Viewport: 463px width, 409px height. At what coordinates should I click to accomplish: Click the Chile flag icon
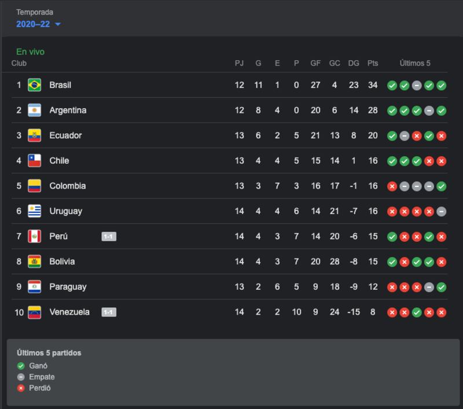(34, 160)
